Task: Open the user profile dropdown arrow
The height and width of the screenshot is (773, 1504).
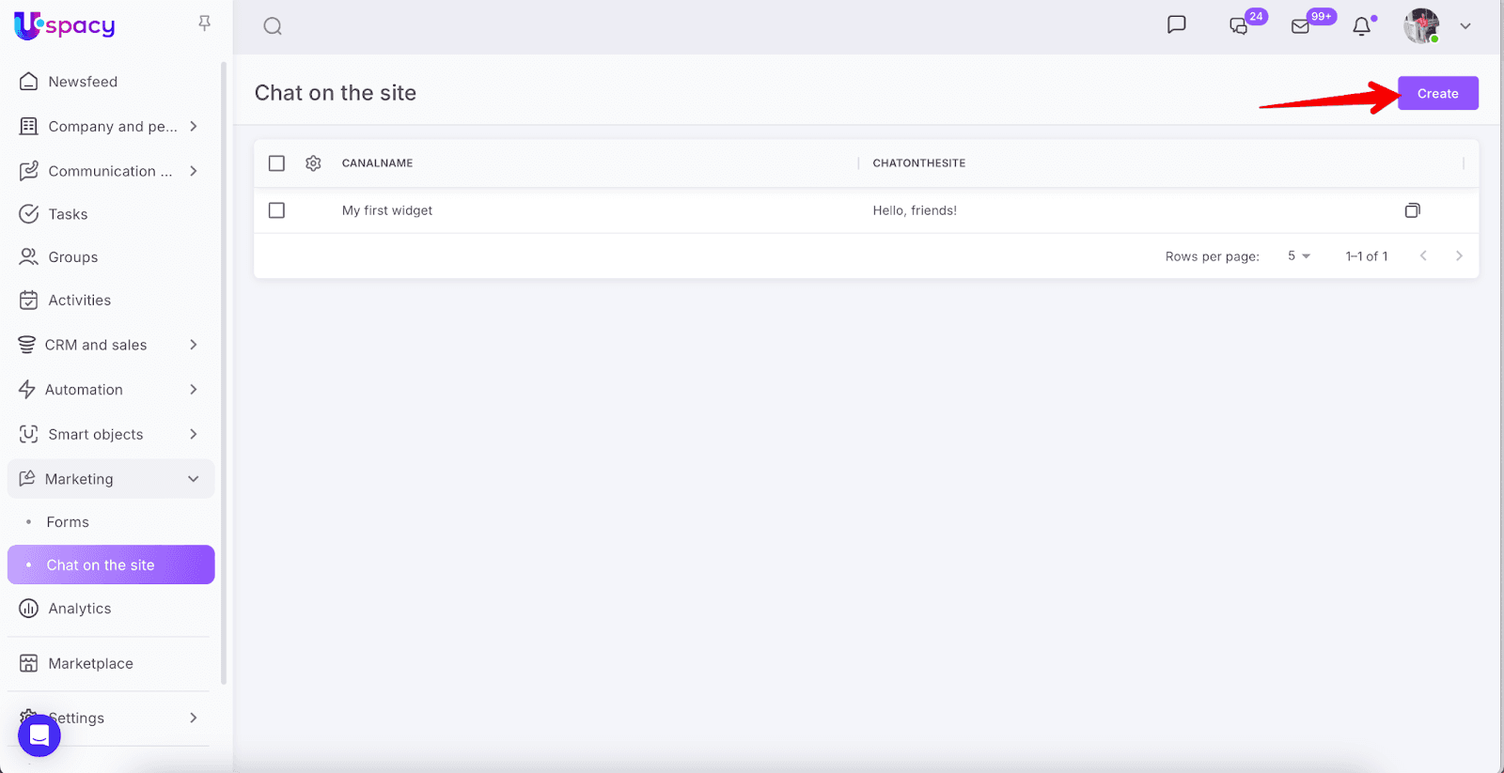Action: click(1465, 26)
